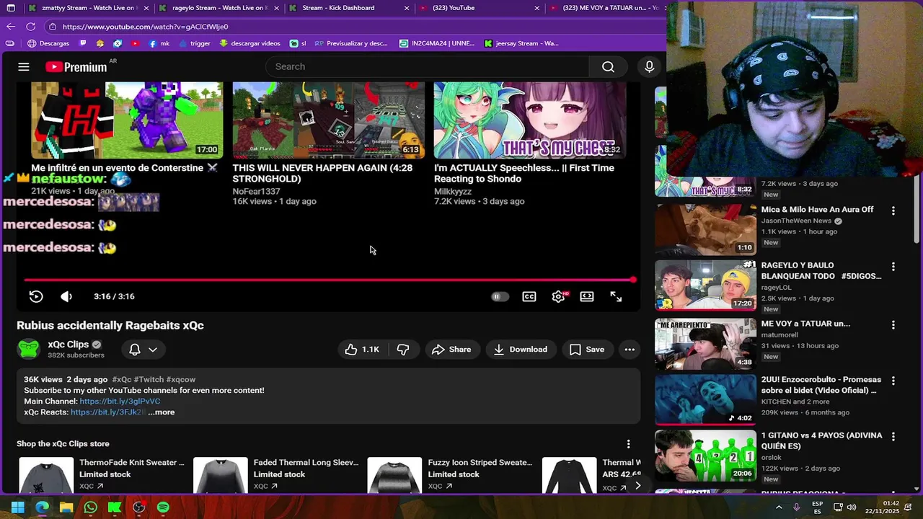923x519 pixels.
Task: Save the video to a playlist
Action: [587, 349]
